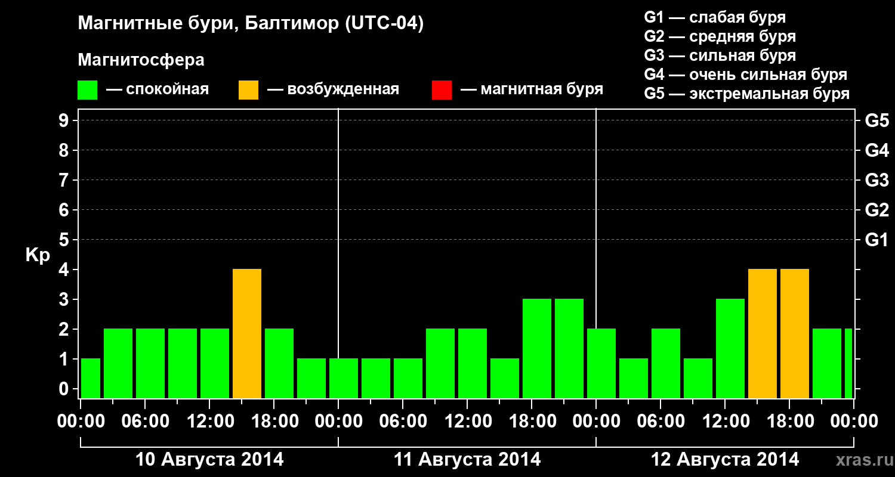Click the Kp 2 bar above 06:00 on 10 August

150,363
